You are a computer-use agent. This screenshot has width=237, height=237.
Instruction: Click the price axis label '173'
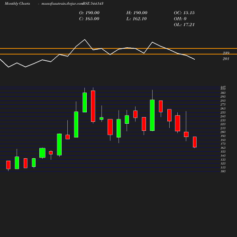[x=223, y=144]
